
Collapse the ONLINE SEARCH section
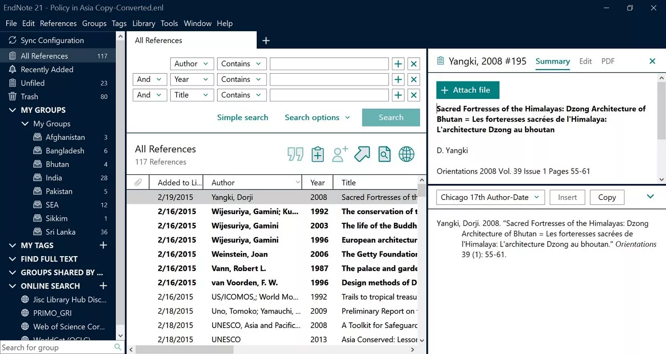coord(11,286)
